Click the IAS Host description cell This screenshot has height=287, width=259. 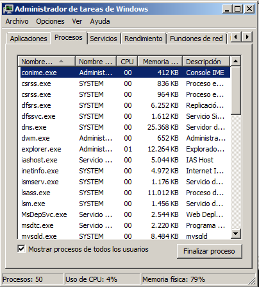pyautogui.click(x=199, y=160)
